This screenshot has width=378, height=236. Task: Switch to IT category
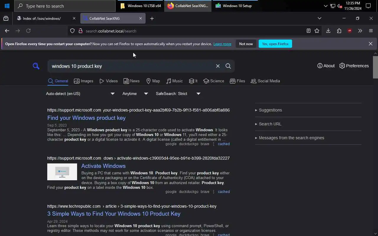point(193,81)
